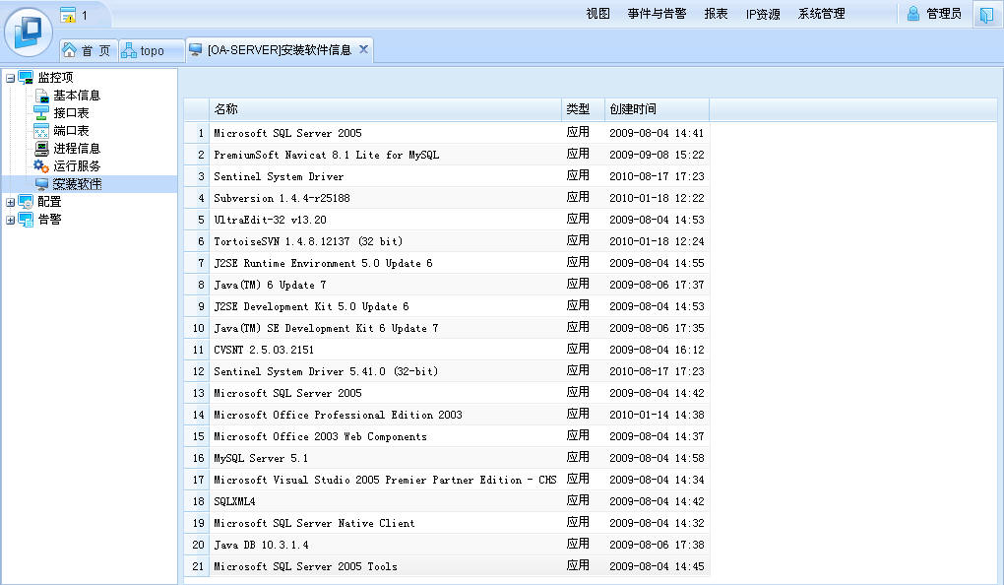
Task: Sort by the 创建时间 column header
Action: 657,109
